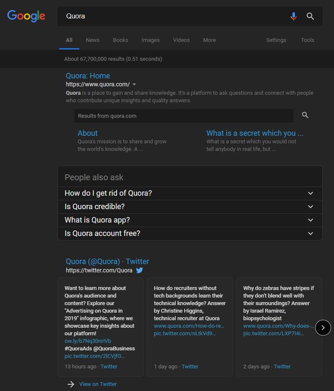Viewport: 334px width, 391px height.
Task: Switch to the Books tab
Action: coord(120,40)
